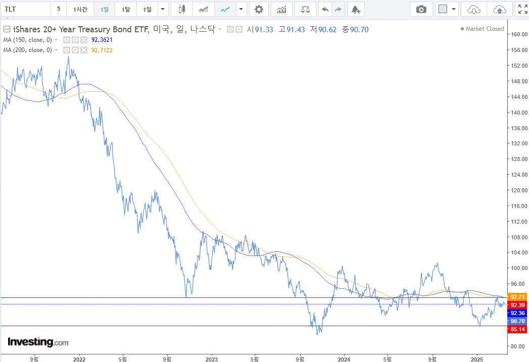Image resolution: width=529 pixels, height=362 pixels.
Task: Switch to the area chart style icon
Action: 204,9
